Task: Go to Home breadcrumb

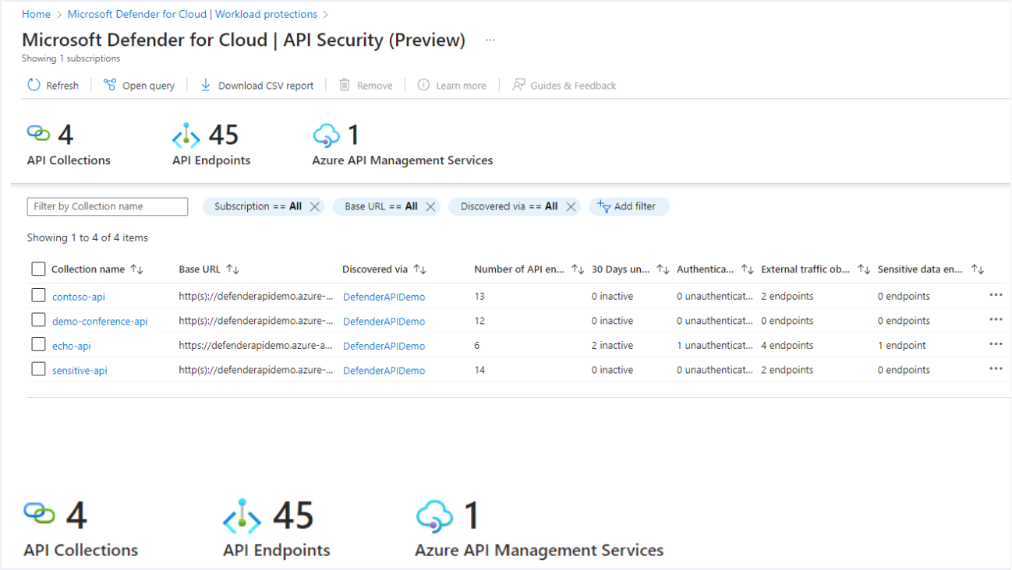Action: click(x=36, y=14)
